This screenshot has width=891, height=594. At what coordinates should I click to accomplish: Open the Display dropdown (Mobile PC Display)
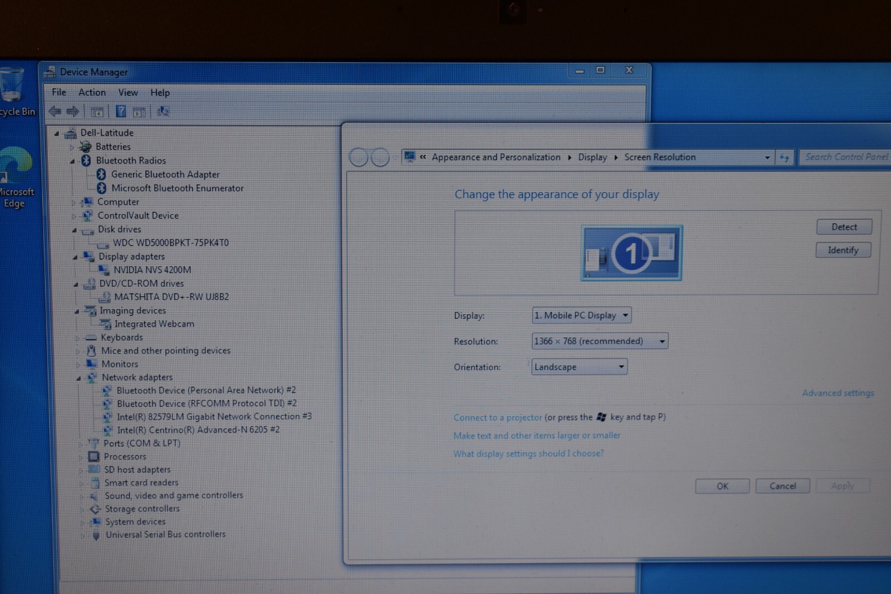[582, 316]
